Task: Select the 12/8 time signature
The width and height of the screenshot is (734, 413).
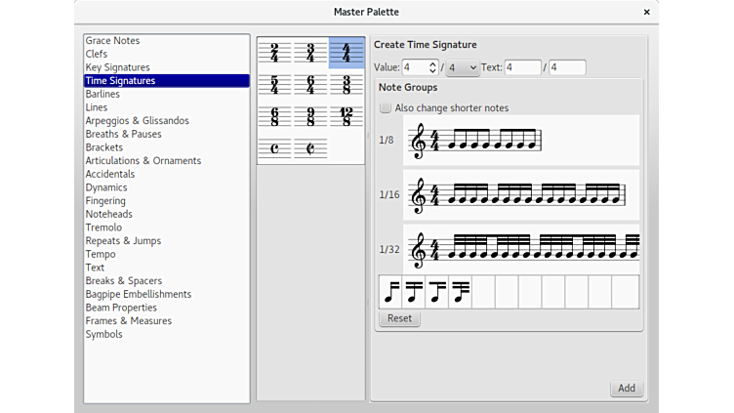Action: coord(346,117)
